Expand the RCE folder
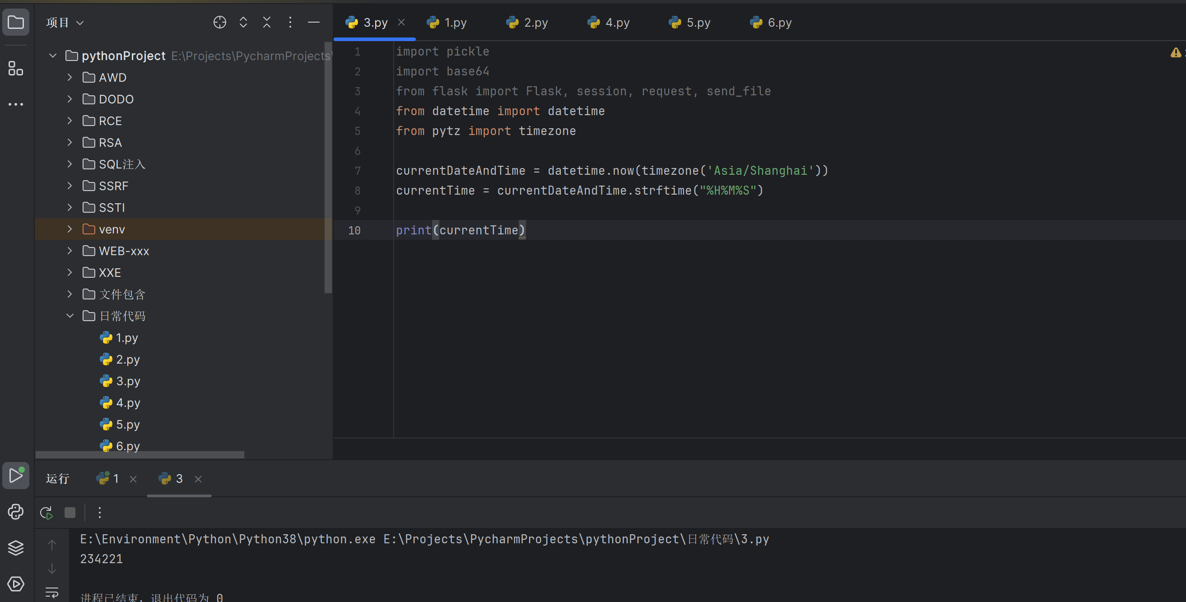The image size is (1186, 602). (70, 121)
